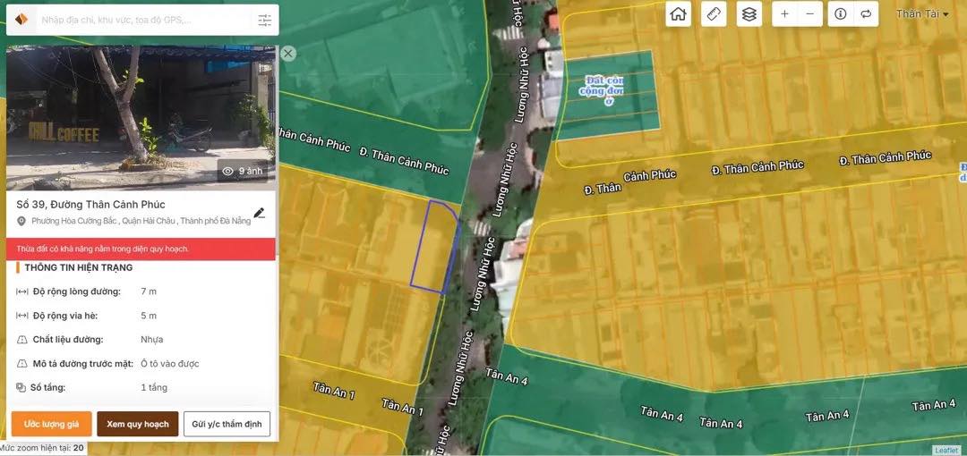Click the Ước lượng giá button
Viewport: 967px width, 456px height.
[51, 424]
